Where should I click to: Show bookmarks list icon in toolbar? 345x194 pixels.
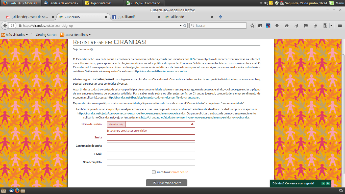point(260,26)
